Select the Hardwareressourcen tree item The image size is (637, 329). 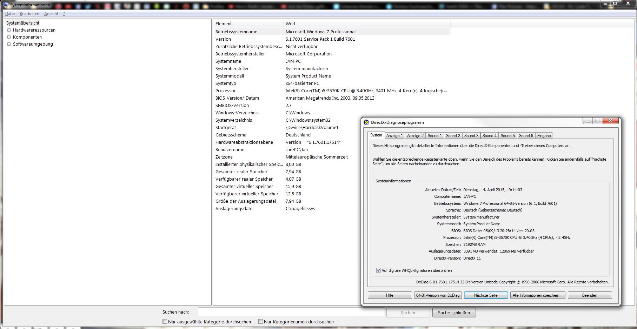(34, 30)
